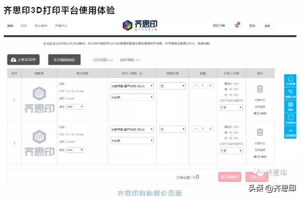302x198 pixels.
Task: Click the third action link under row 1 trash
Action: point(260,113)
